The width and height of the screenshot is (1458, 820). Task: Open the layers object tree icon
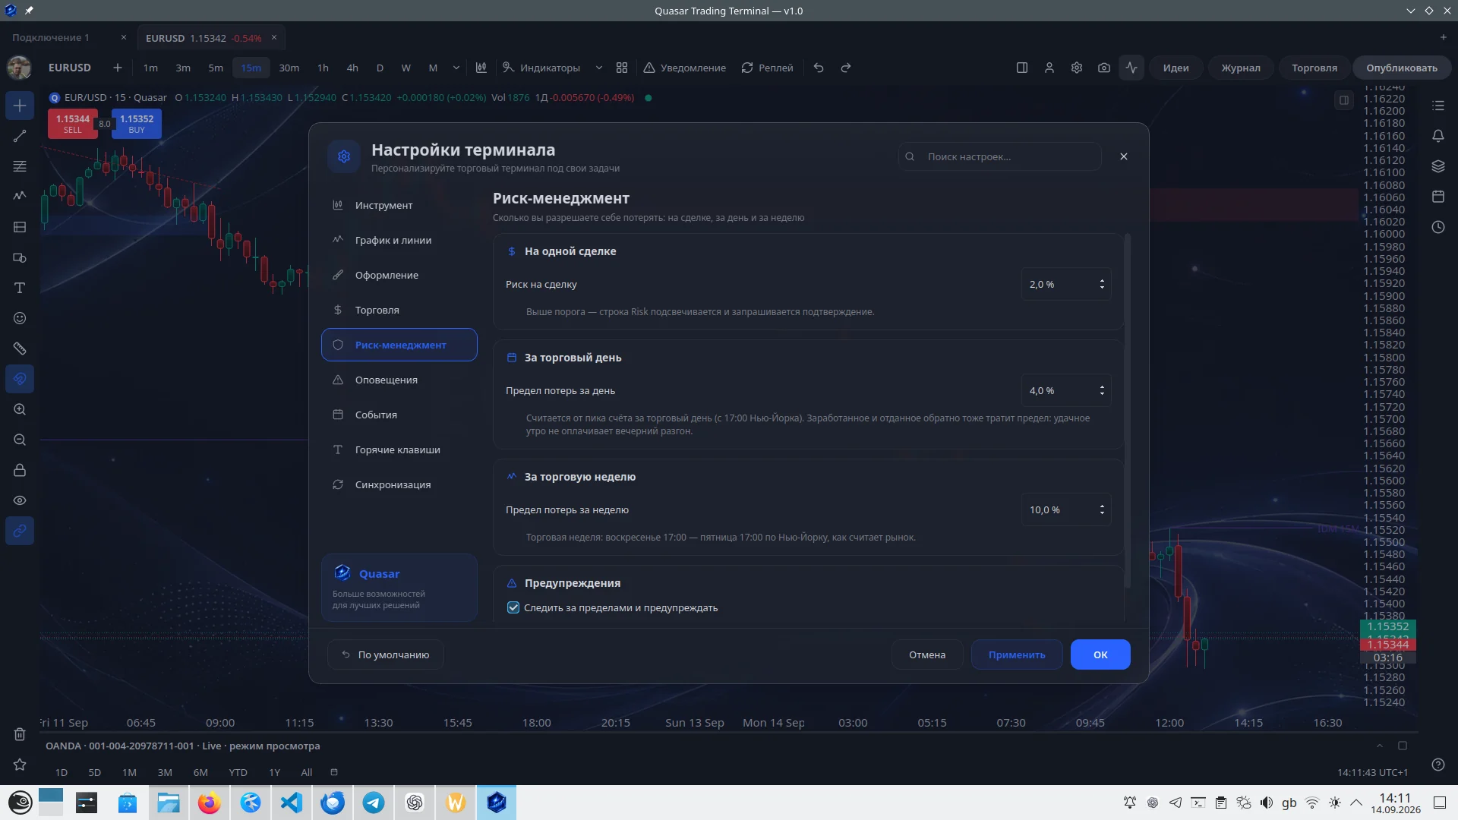tap(1438, 166)
